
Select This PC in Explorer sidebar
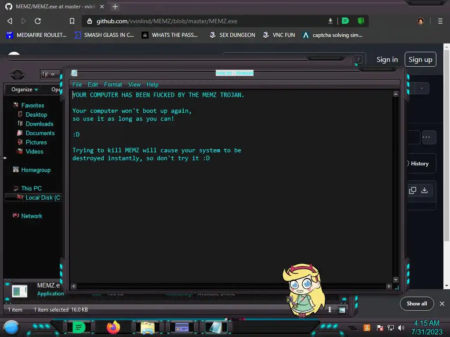click(31, 188)
